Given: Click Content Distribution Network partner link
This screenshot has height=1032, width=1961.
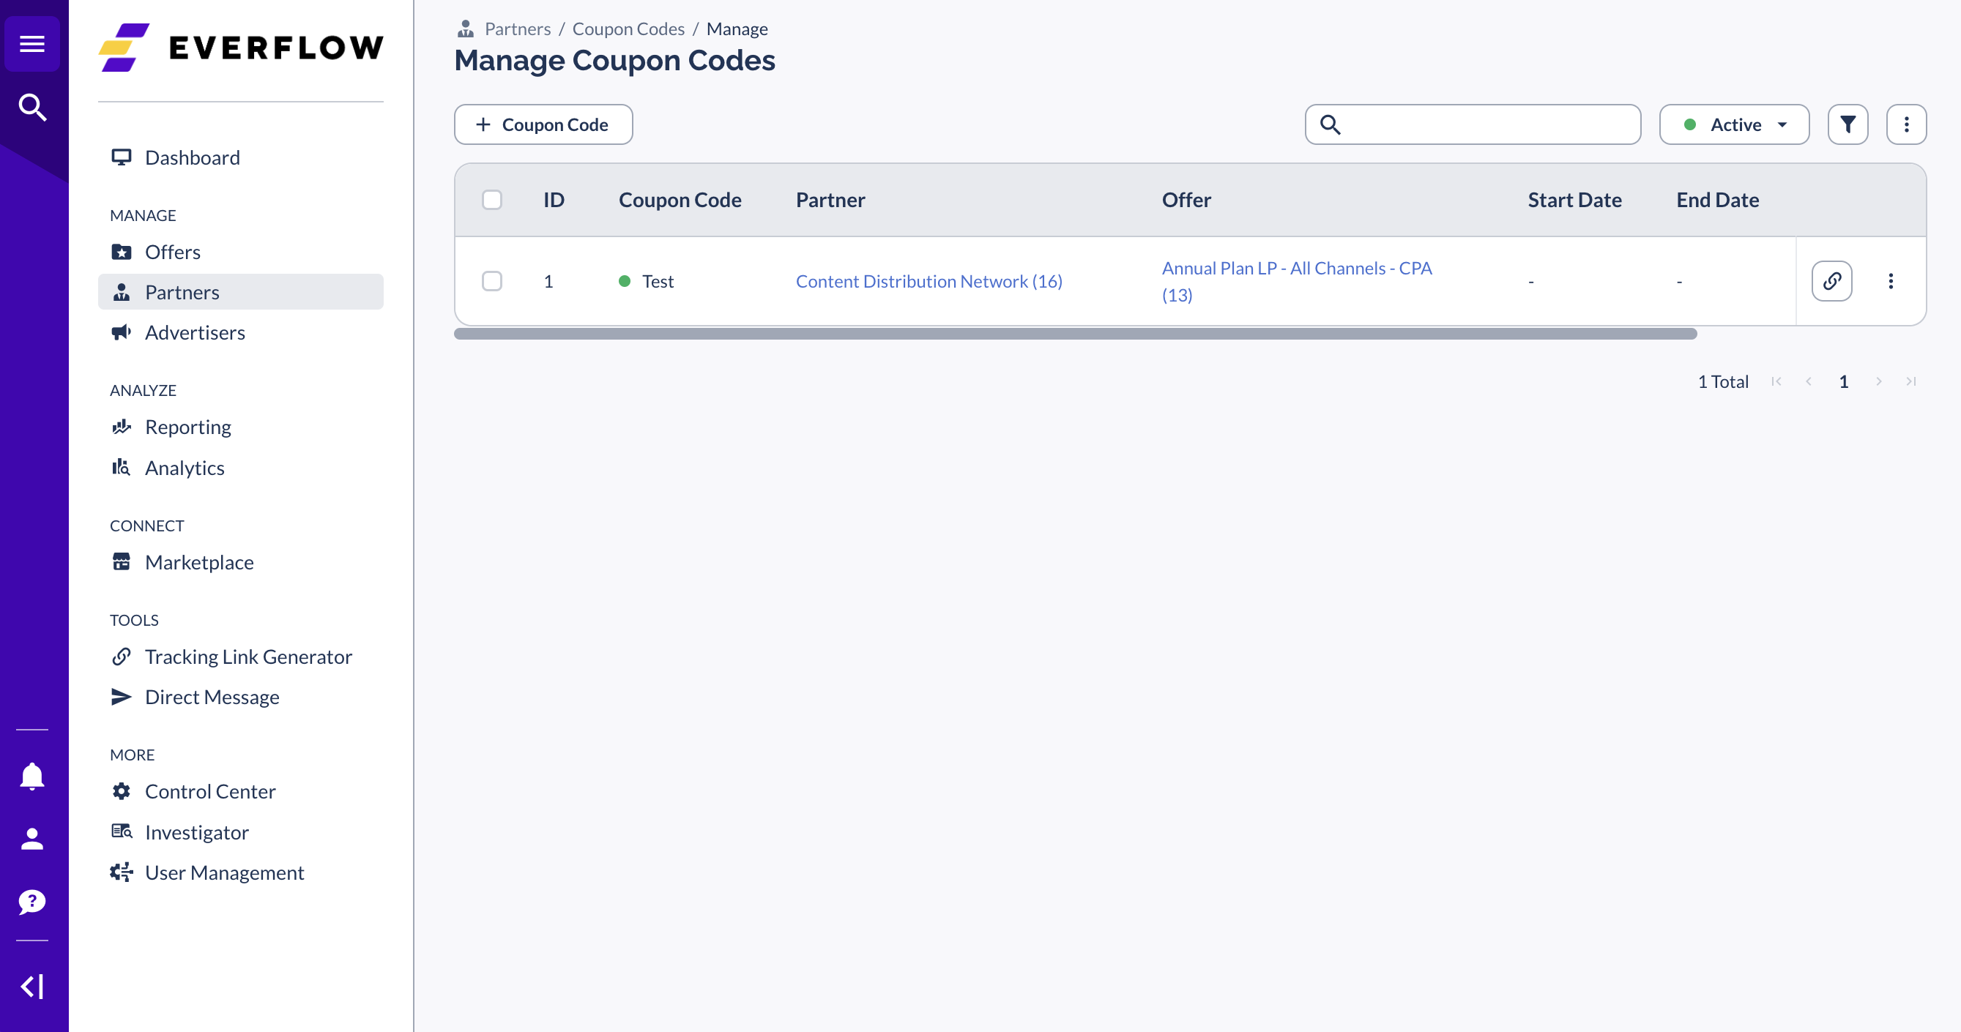Looking at the screenshot, I should [930, 280].
